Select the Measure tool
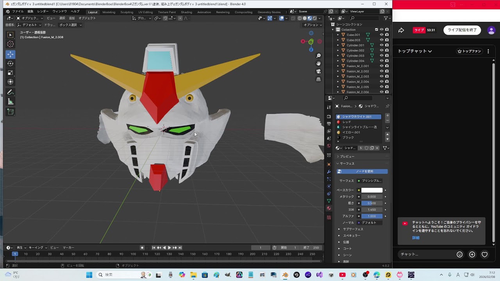Screen dimensions: 500x281 [x=11, y=101]
